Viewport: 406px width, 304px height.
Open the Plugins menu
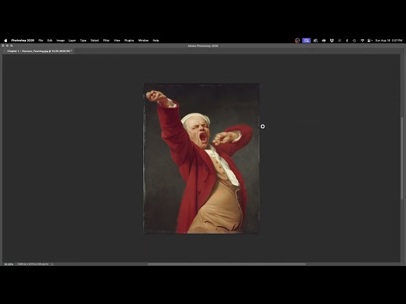pos(129,41)
